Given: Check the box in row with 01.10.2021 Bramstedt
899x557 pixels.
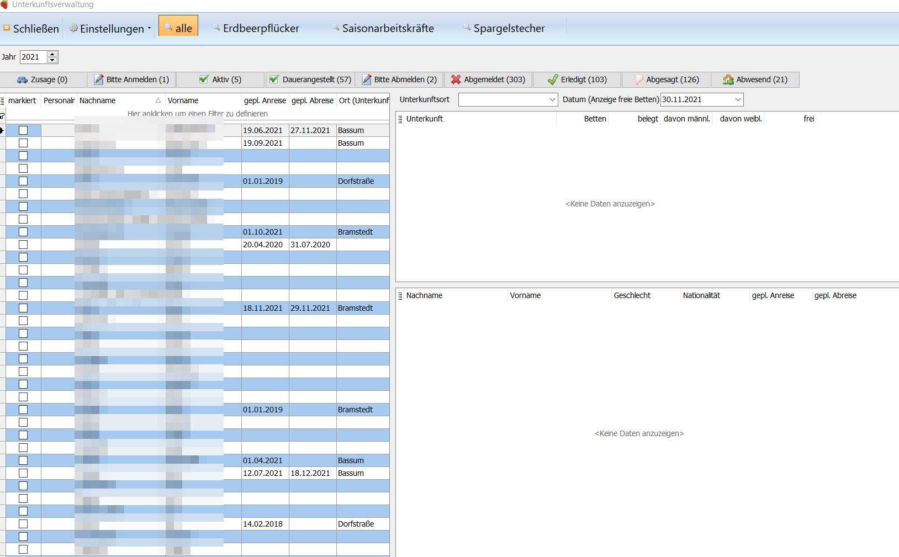Looking at the screenshot, I should click(23, 232).
